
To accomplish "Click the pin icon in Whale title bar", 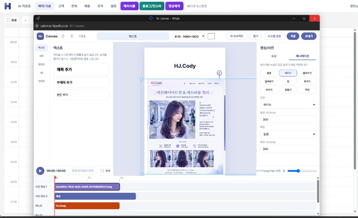I will click(38, 18).
